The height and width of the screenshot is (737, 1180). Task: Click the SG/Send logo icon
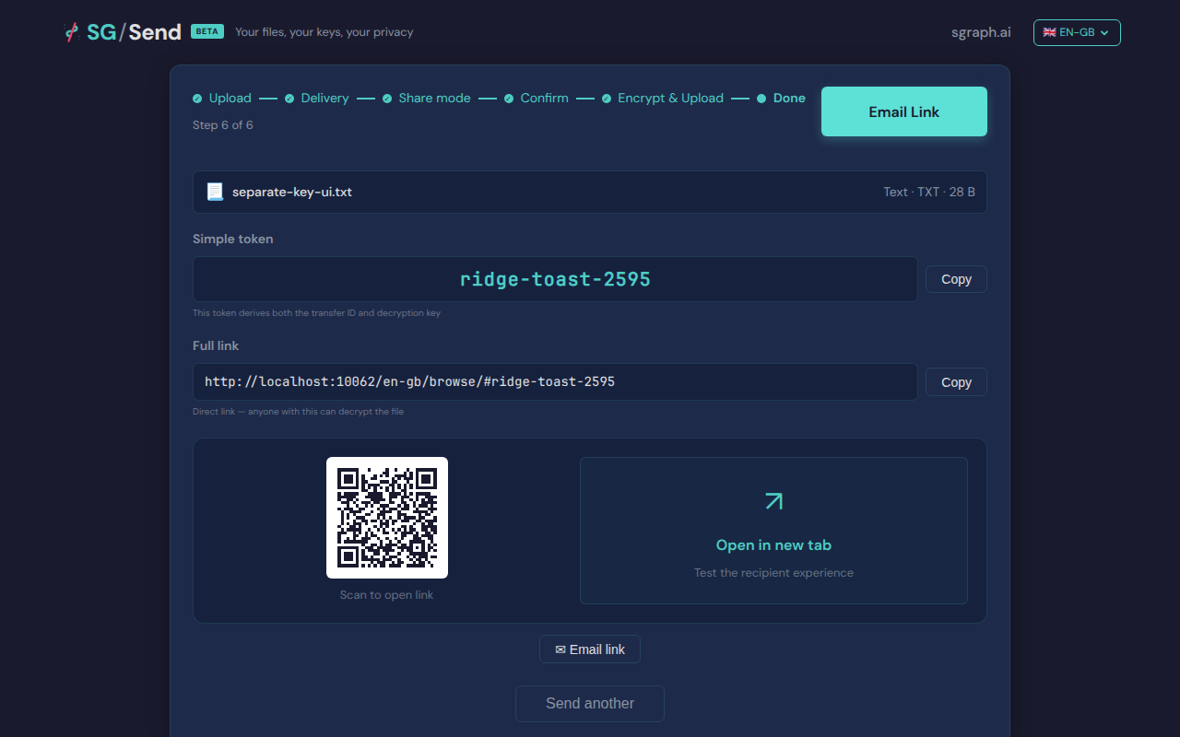pos(72,32)
